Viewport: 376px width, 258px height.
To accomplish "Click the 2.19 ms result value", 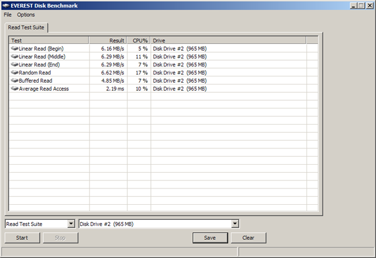I will [x=115, y=89].
